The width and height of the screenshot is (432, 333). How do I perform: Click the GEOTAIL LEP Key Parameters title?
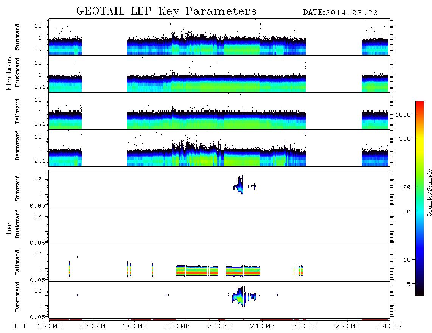(x=166, y=11)
